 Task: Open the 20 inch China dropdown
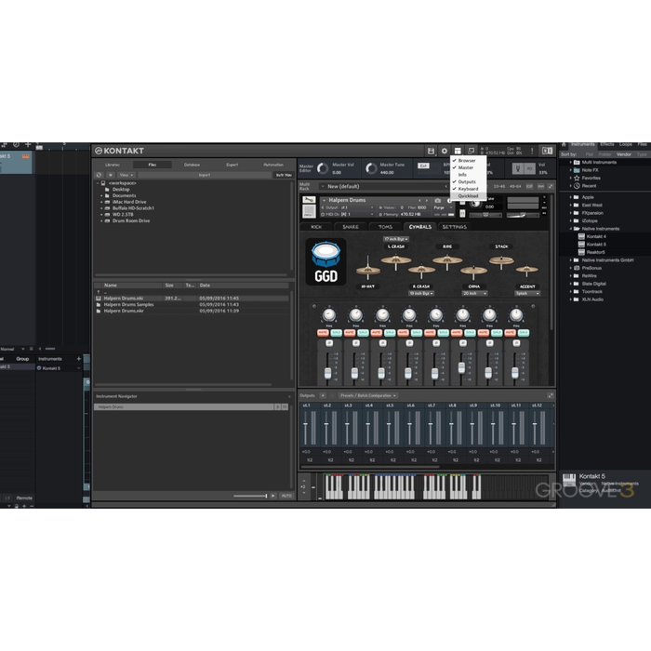point(474,293)
